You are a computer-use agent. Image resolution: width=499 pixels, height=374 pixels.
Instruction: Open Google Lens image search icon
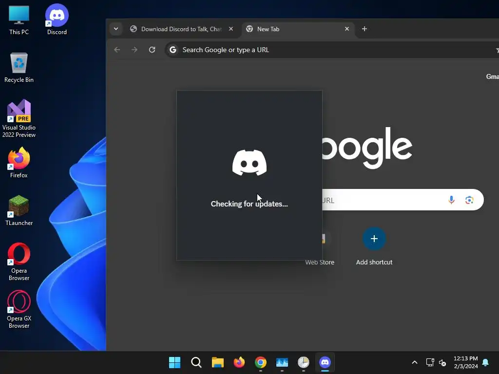[x=469, y=200]
